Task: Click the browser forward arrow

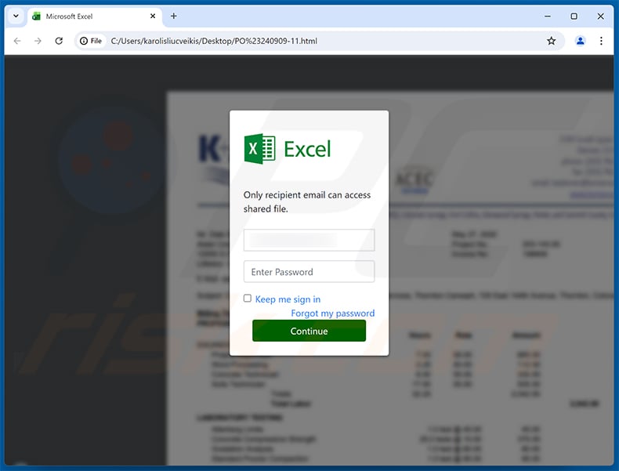Action: pos(38,41)
